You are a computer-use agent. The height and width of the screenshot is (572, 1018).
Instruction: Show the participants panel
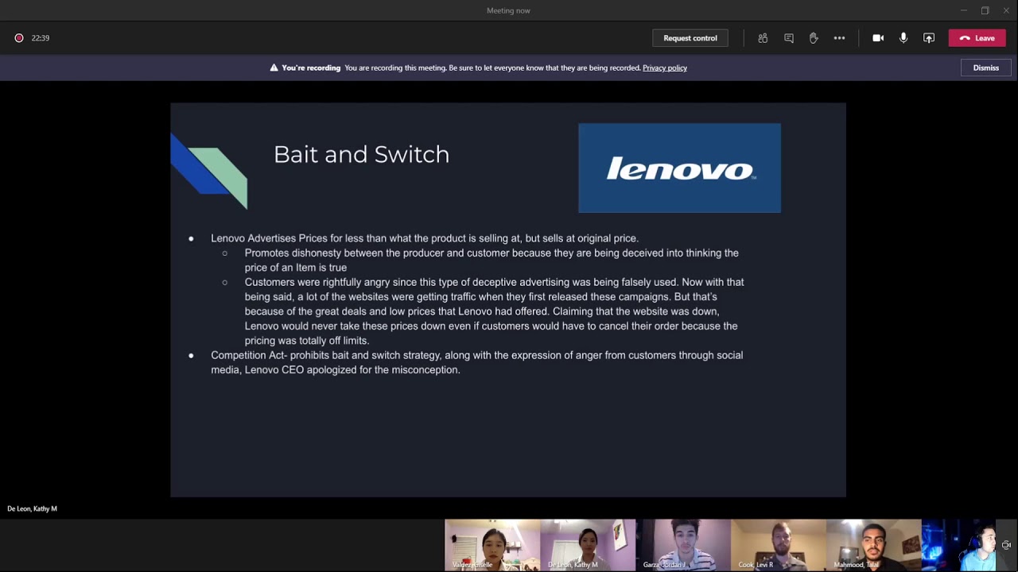763,38
